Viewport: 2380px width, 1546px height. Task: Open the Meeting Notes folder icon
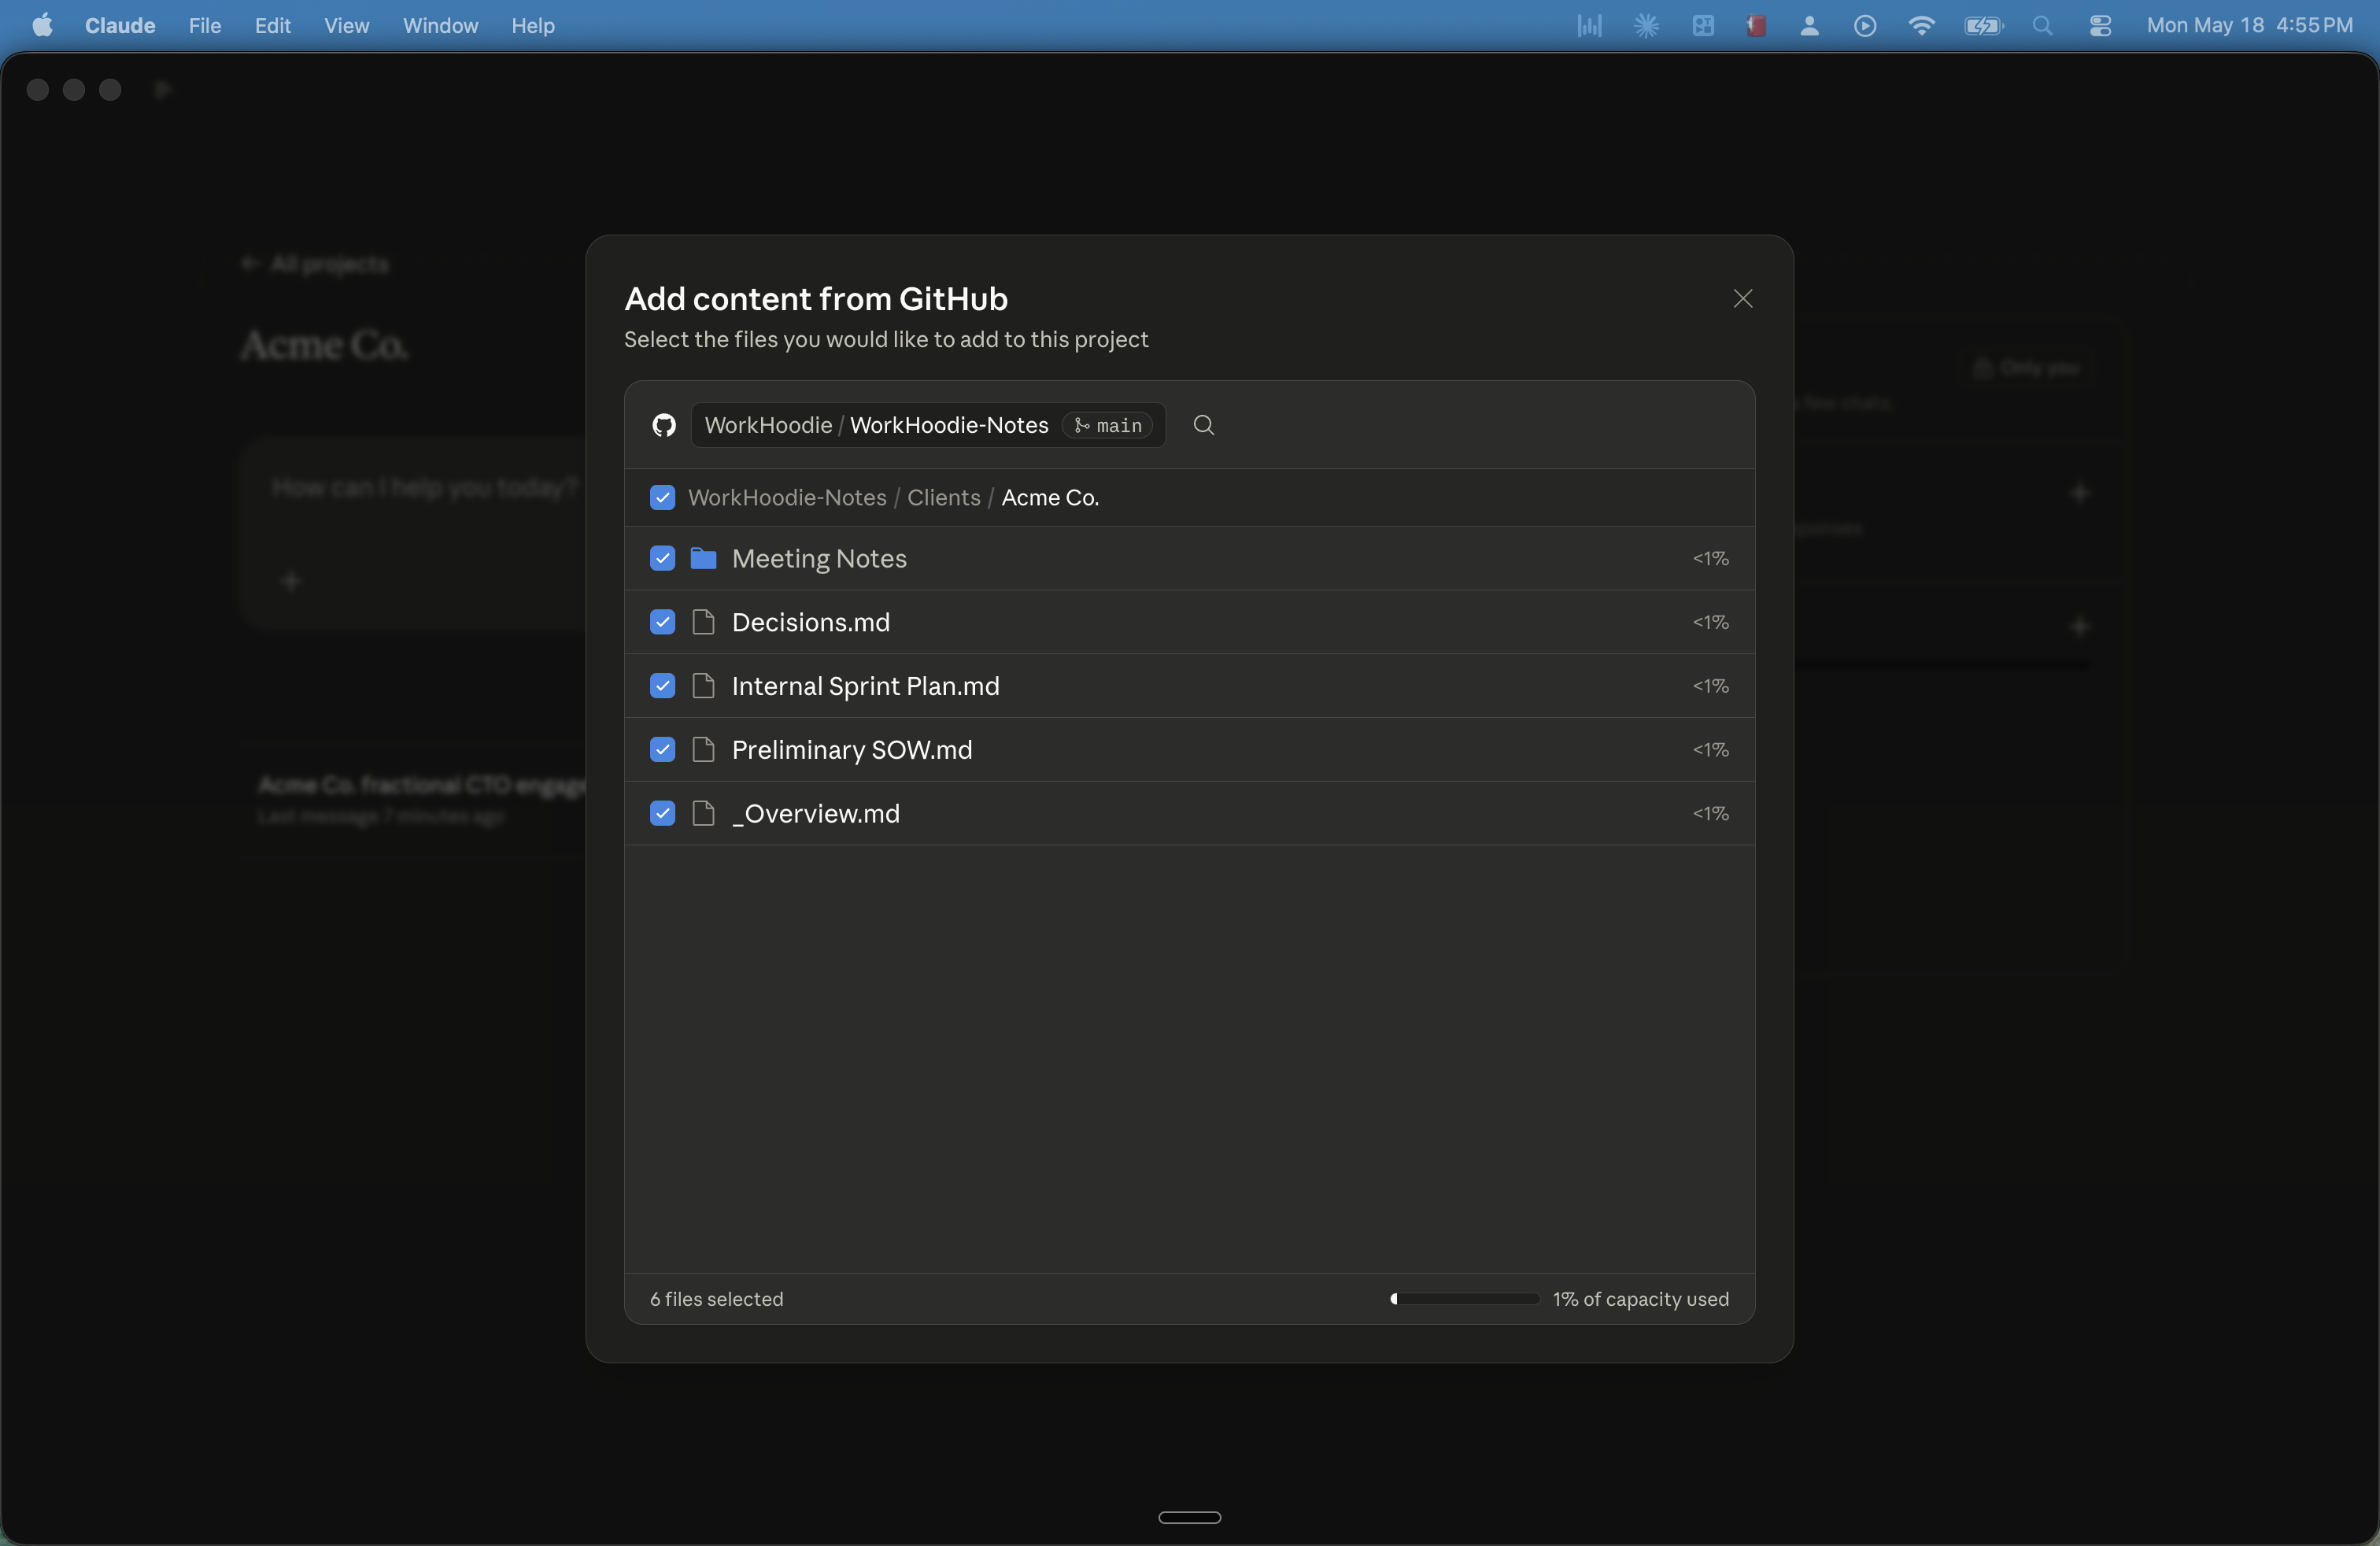(x=703, y=558)
